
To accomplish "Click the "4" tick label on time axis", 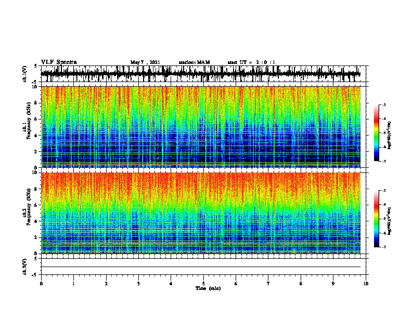I will 171,284.
